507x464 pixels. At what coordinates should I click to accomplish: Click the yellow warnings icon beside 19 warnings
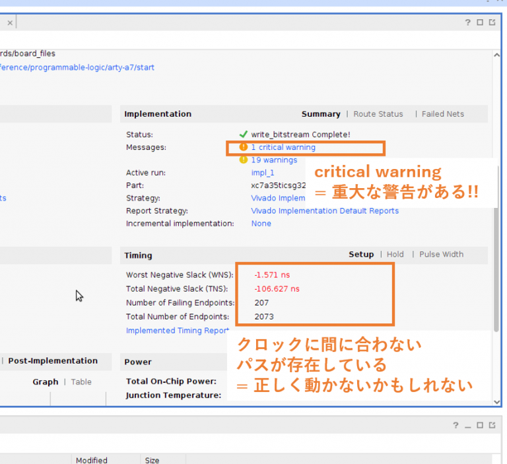click(243, 160)
